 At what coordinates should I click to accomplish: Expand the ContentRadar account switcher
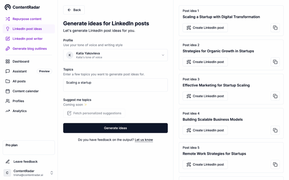tap(52, 173)
